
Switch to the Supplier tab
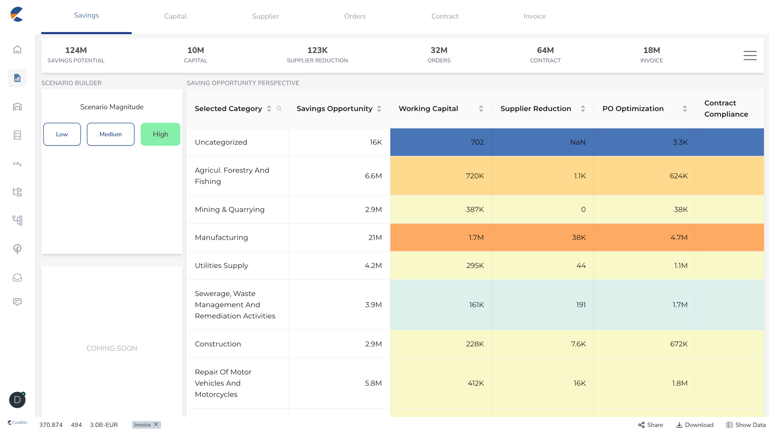click(x=265, y=16)
